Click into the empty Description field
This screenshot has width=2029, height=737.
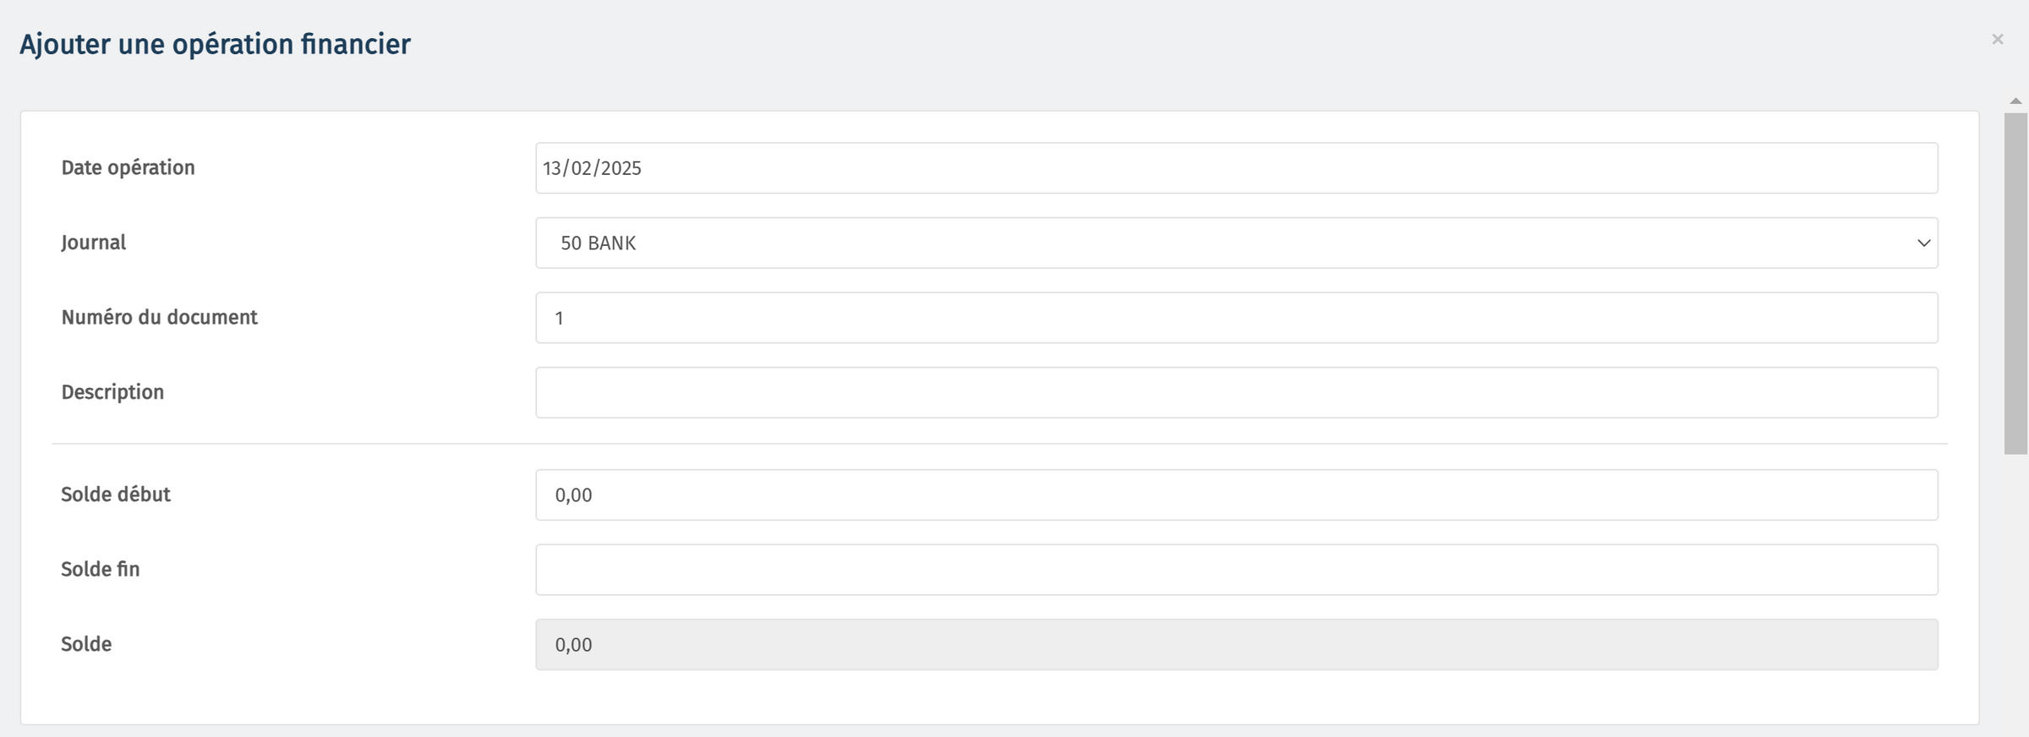pos(1236,393)
